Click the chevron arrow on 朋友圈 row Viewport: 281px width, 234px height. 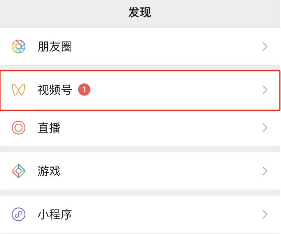click(x=265, y=47)
